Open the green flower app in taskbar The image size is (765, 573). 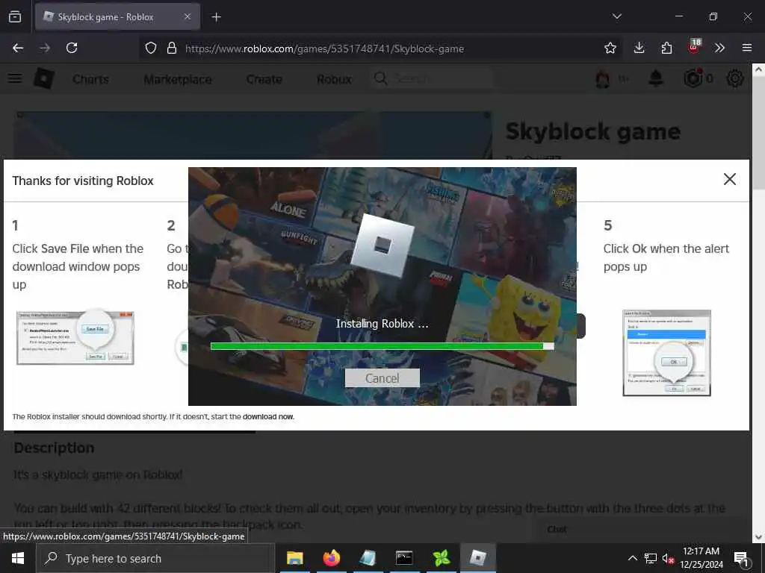click(x=441, y=558)
